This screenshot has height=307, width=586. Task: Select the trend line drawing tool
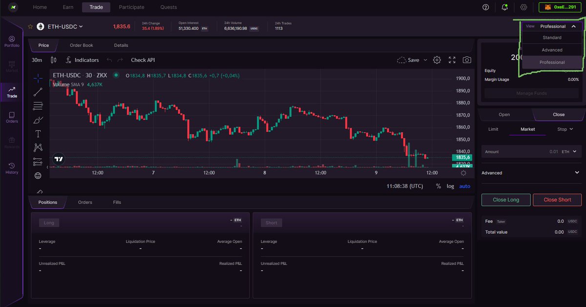pos(38,92)
